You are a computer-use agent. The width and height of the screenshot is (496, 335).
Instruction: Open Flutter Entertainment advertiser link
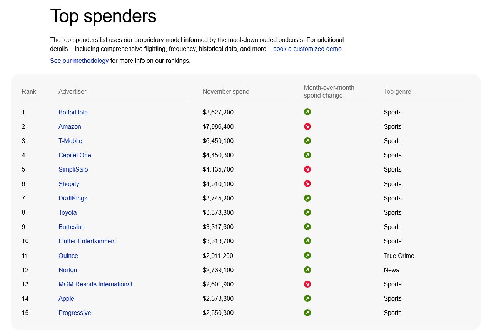point(87,241)
